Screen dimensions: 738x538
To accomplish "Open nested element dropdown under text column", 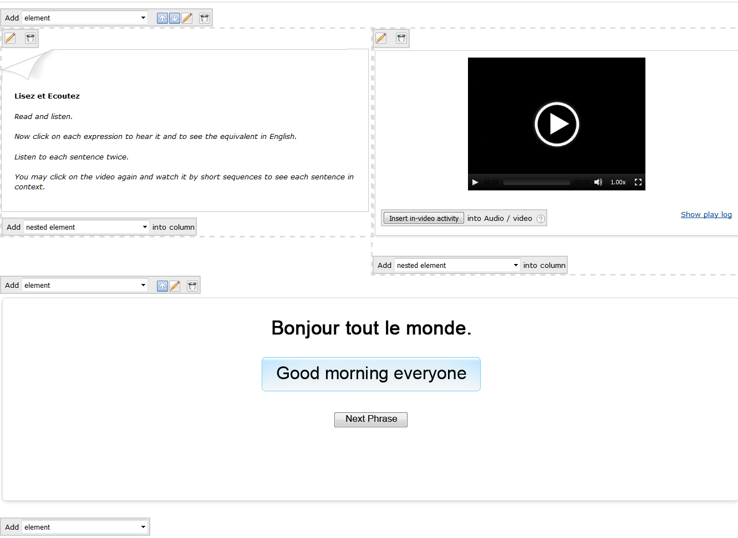I will pyautogui.click(x=86, y=227).
